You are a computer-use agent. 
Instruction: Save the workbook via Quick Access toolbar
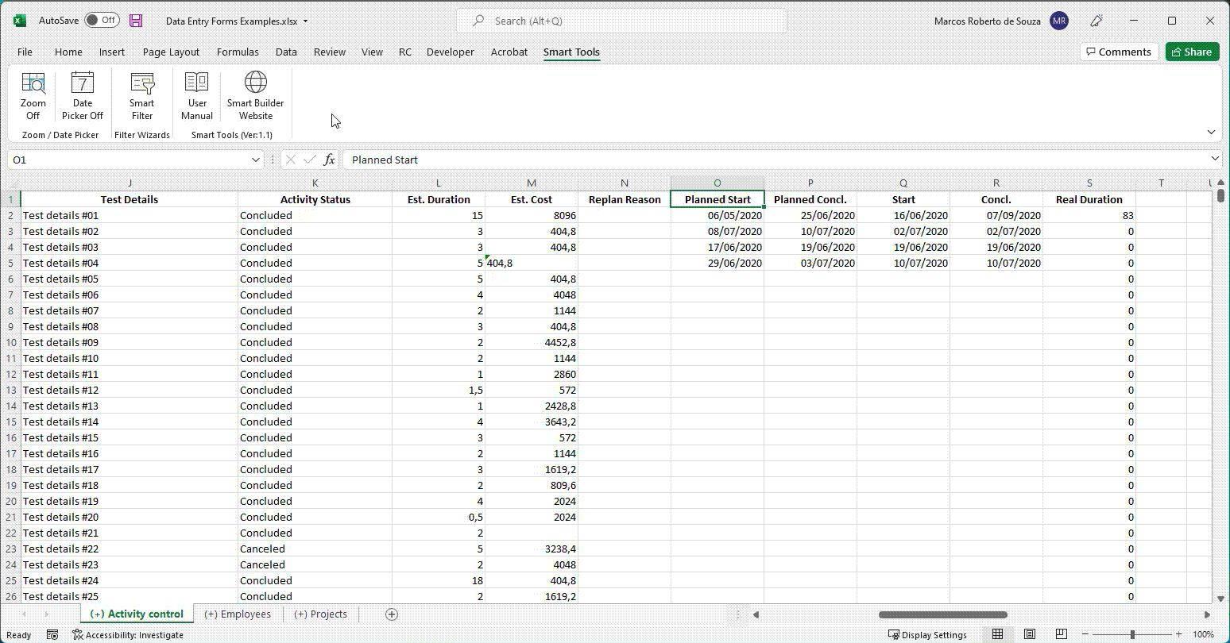[x=135, y=21]
